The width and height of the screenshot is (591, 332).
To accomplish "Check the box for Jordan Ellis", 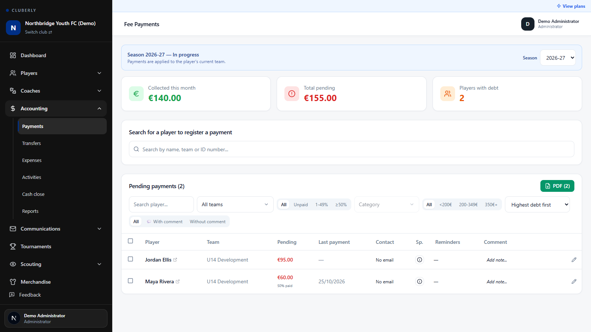I will tap(130, 259).
